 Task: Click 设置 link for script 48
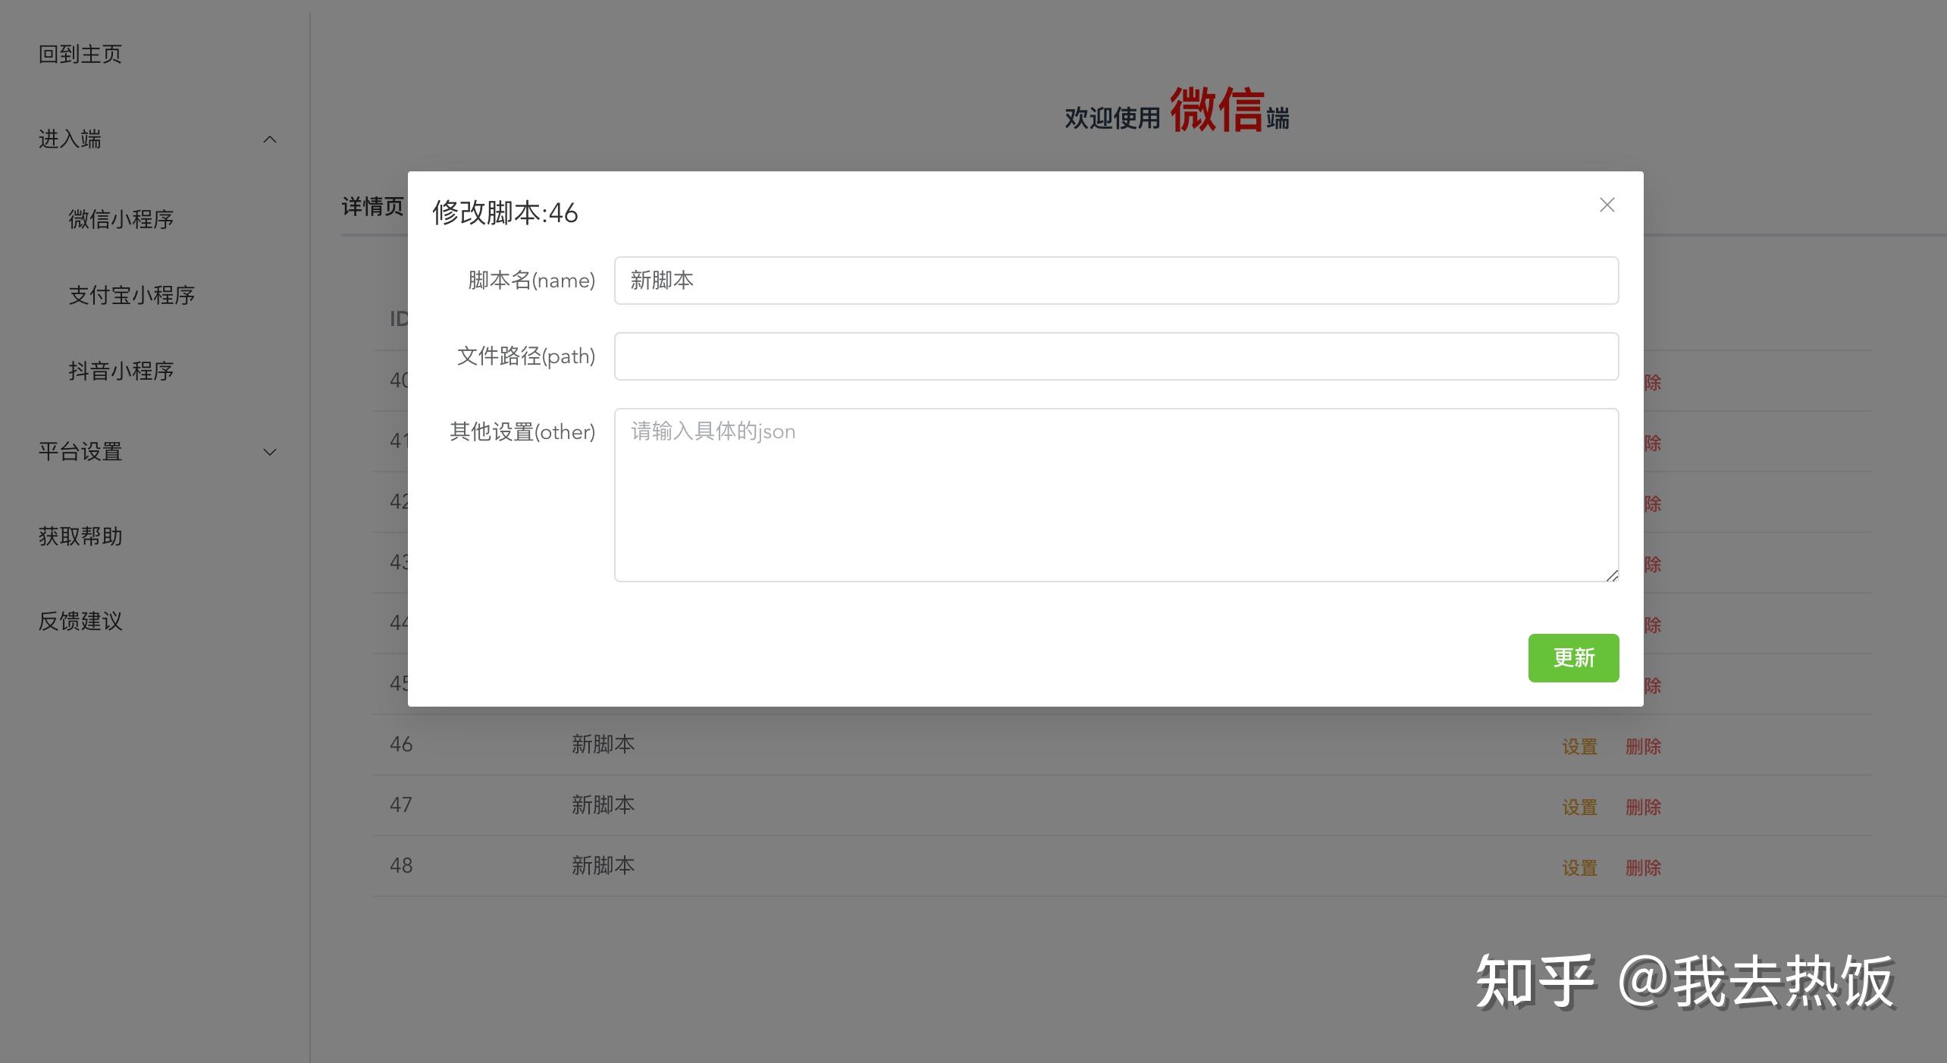1579,867
